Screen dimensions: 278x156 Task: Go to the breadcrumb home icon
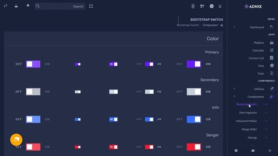click(222, 25)
